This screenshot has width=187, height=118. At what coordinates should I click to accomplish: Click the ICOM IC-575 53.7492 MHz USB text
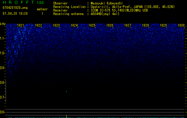pos(119,10)
